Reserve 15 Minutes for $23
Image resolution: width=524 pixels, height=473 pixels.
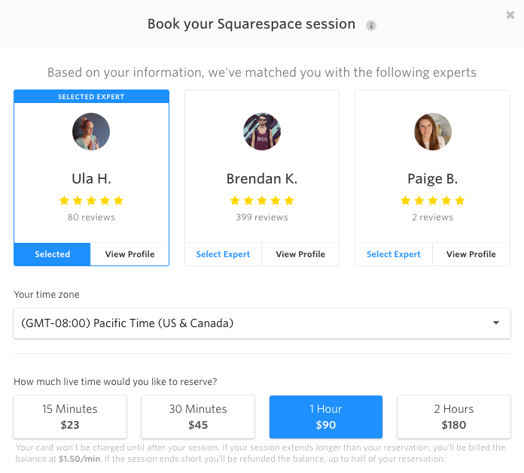[x=70, y=417]
